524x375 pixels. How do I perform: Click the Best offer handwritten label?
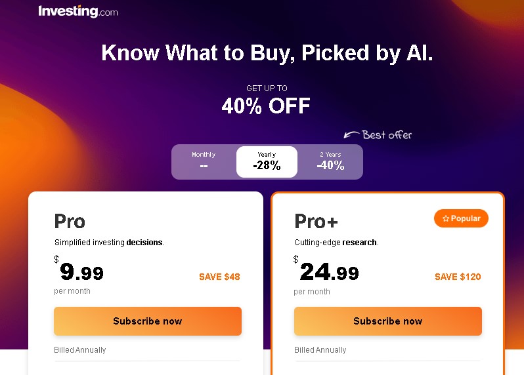coord(387,135)
